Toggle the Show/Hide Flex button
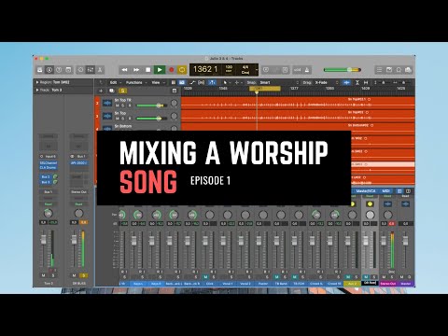448x336 pixels. (x=202, y=82)
